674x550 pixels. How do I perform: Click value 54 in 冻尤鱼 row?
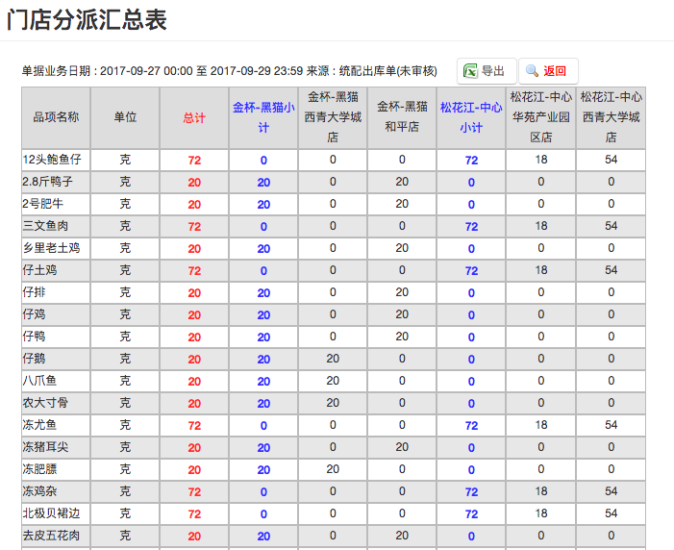click(611, 425)
